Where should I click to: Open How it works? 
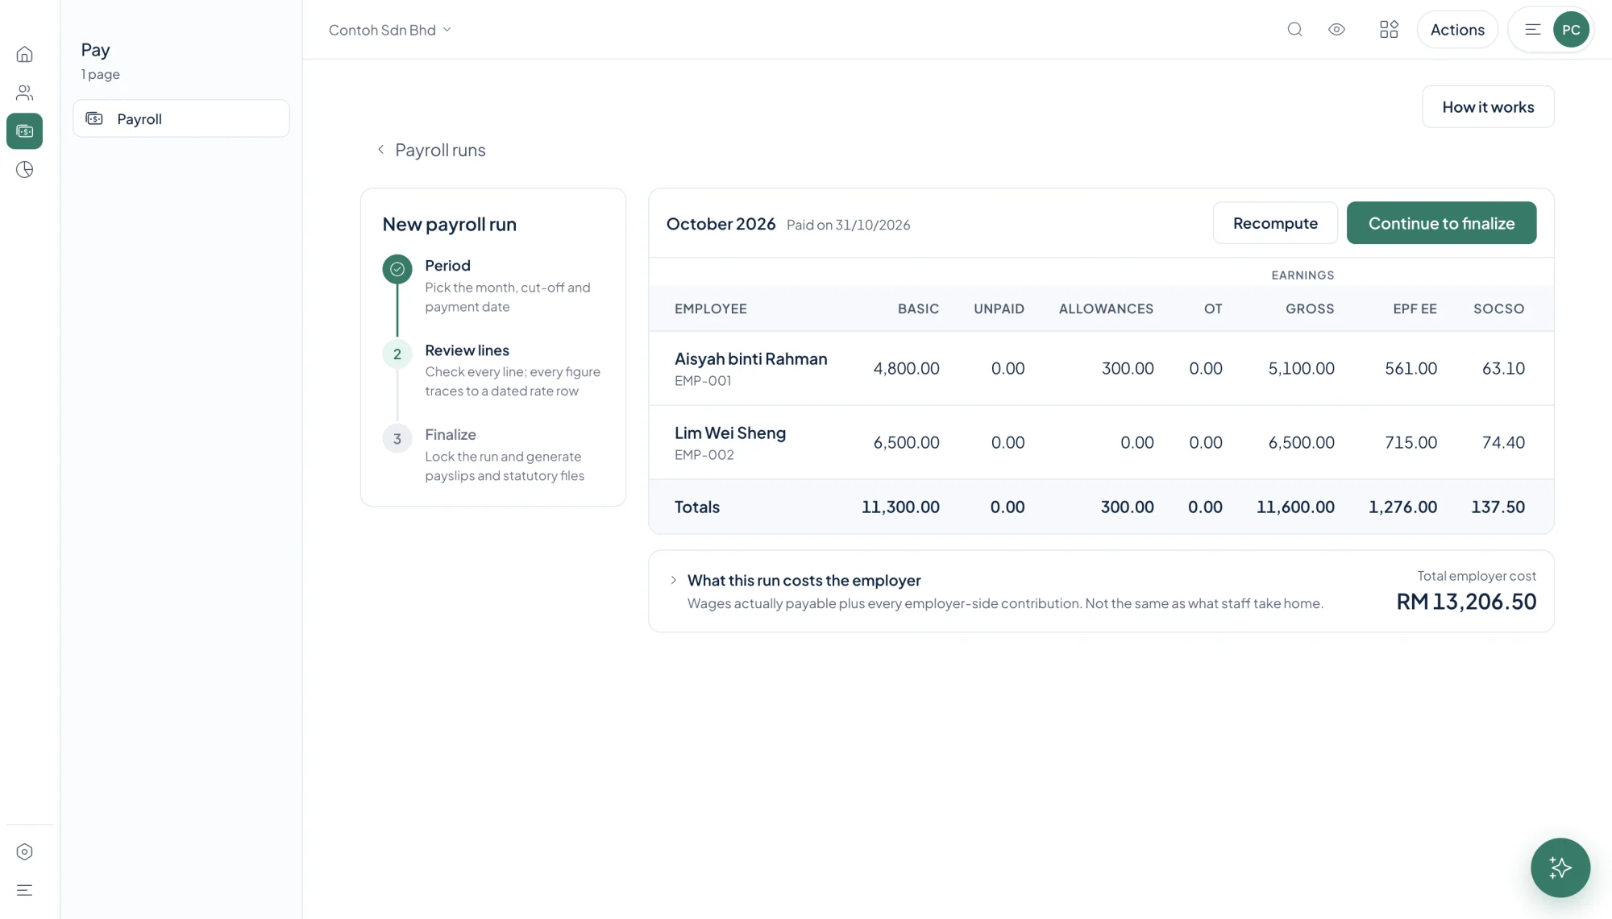[x=1488, y=107]
